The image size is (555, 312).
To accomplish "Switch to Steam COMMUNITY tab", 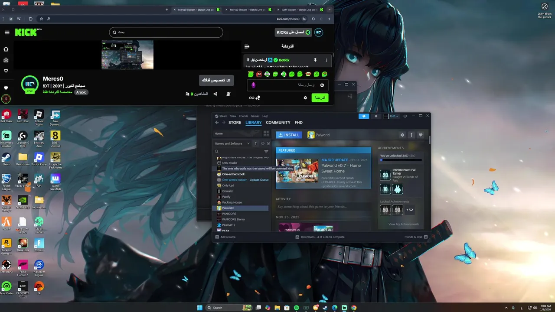I will click(278, 123).
